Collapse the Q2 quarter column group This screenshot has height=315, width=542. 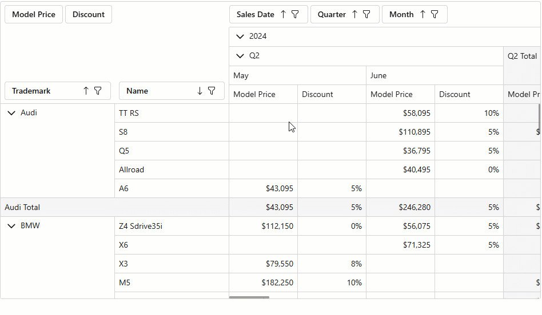240,56
